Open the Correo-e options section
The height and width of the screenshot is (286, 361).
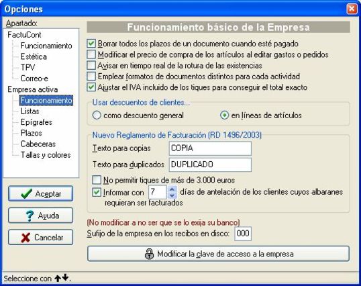[34, 79]
